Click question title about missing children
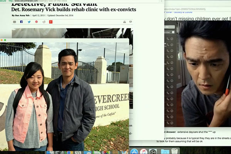Screen dimensions: 231x154 (198, 19)
